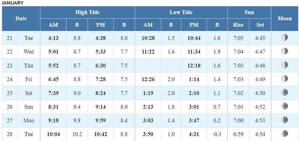Click the Date column header
This screenshot has width=299, height=141.
click(21, 18)
